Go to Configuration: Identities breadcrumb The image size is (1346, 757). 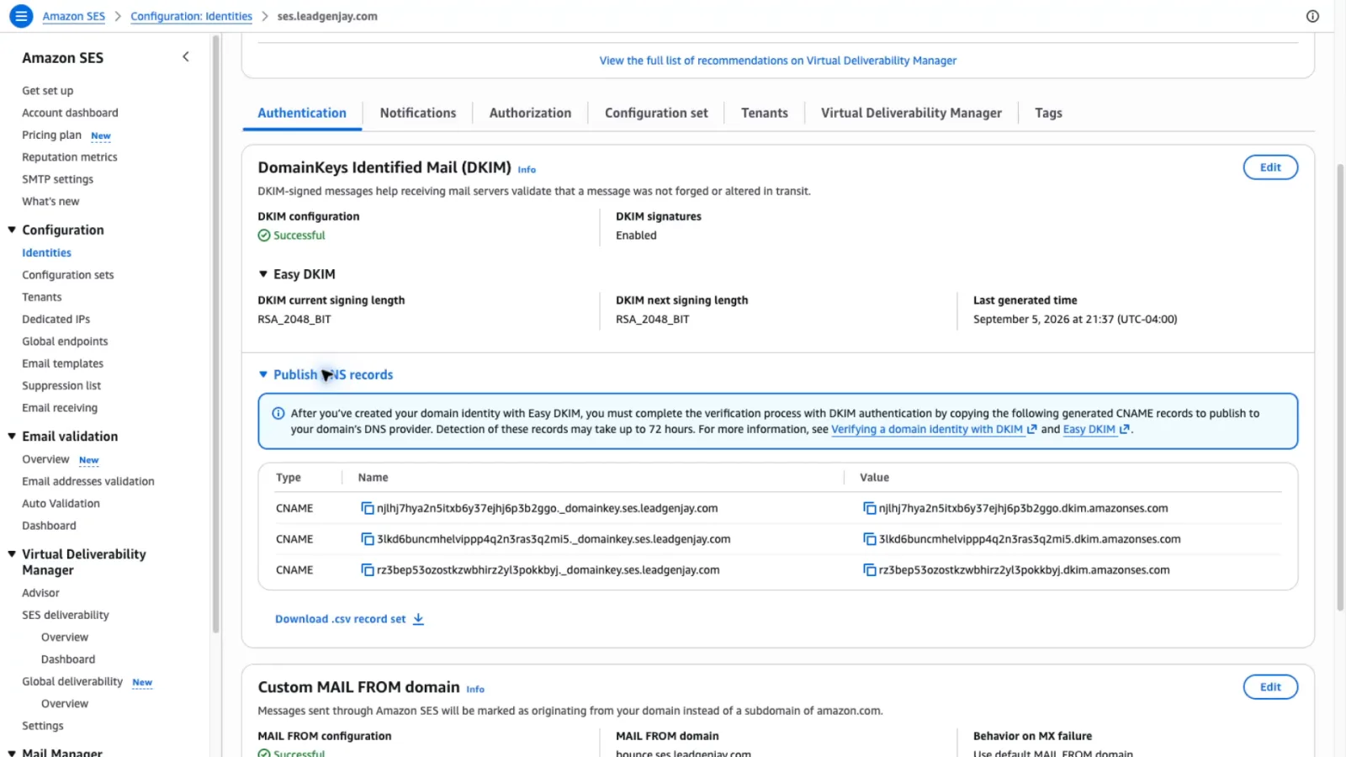[x=191, y=16]
